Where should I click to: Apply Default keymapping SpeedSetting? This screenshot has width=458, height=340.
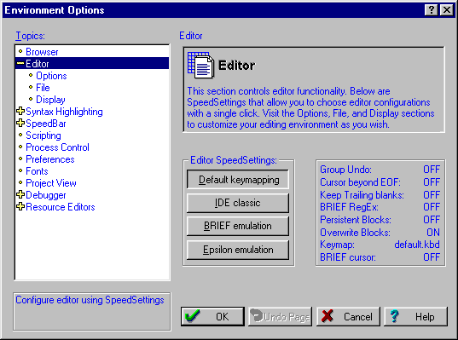pyautogui.click(x=238, y=180)
